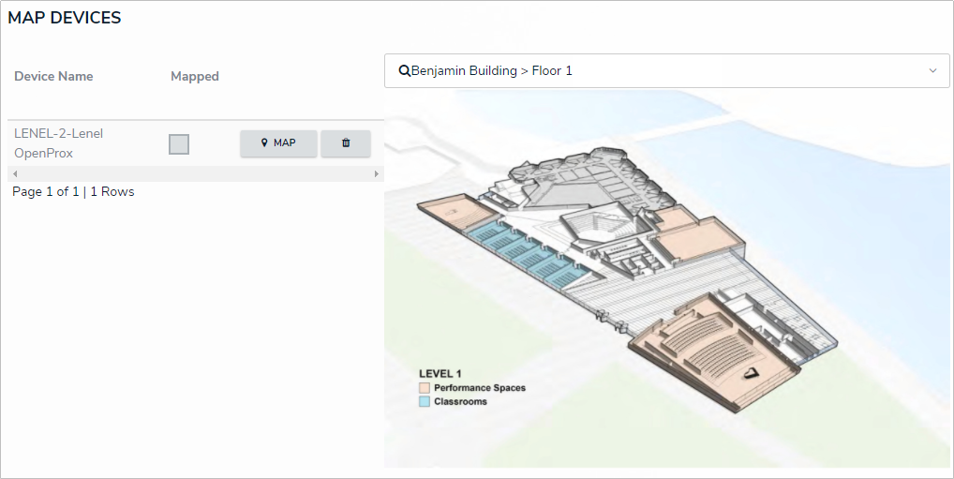Click the MAP button for LENEL-2-Lenel OpenProx

click(x=278, y=143)
